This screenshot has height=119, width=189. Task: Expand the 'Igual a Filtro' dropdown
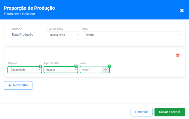click(x=63, y=35)
